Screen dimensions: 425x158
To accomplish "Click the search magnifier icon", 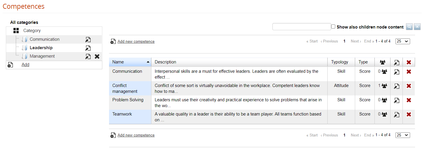I will pyautogui.click(x=410, y=27).
